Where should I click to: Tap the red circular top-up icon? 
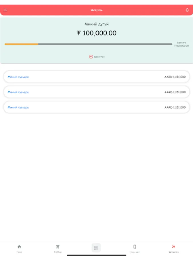coord(91,57)
